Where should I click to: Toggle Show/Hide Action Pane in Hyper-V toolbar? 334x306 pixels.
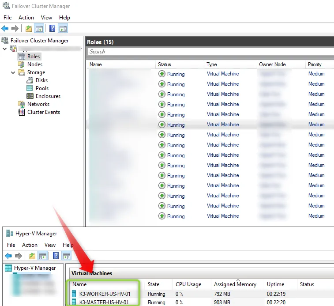click(67, 256)
